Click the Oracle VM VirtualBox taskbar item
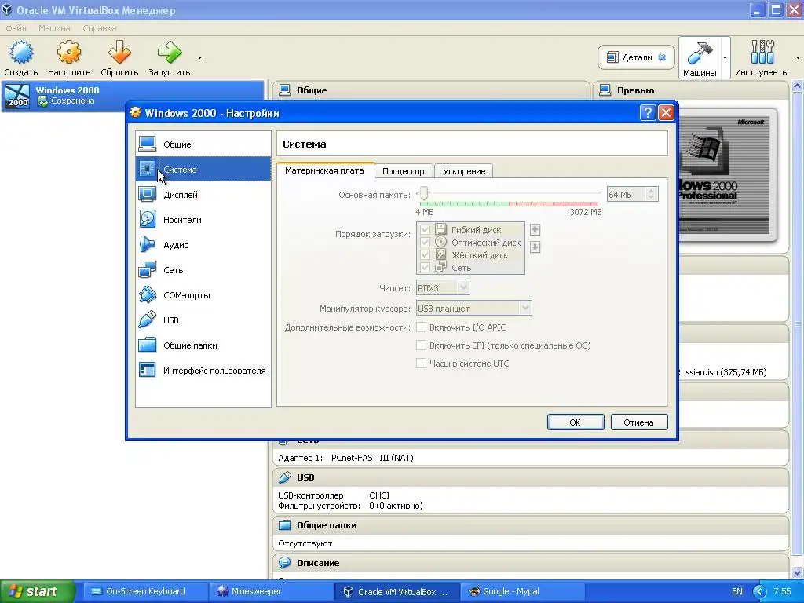Viewport: 804px width, 603px height. click(x=397, y=591)
